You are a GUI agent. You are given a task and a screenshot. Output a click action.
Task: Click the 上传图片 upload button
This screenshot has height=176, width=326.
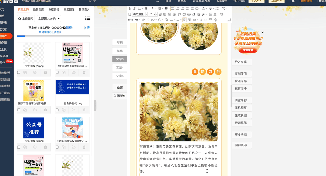tap(26, 18)
